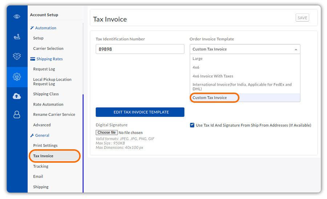Open the Advanced settings item
The image size is (327, 199).
pos(42,125)
